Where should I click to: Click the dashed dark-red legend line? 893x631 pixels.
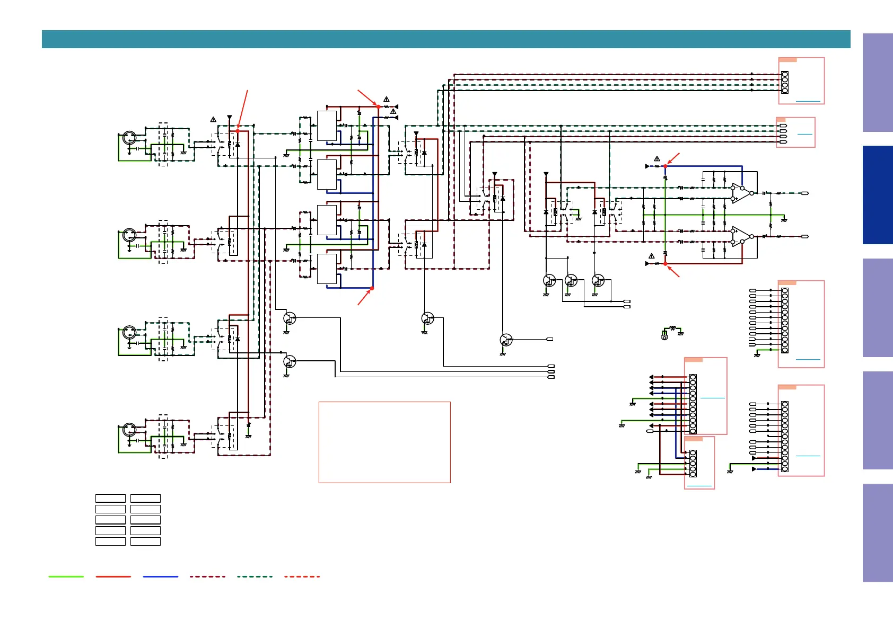(208, 576)
